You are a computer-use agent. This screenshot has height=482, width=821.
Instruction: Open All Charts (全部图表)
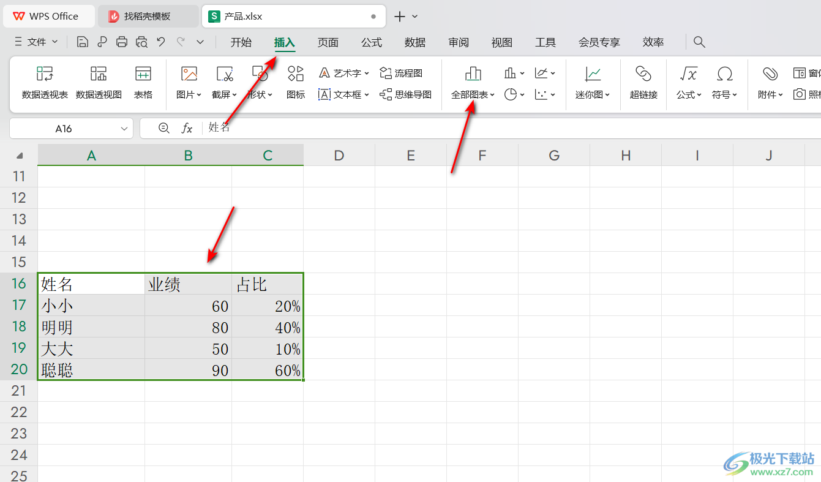tap(473, 83)
